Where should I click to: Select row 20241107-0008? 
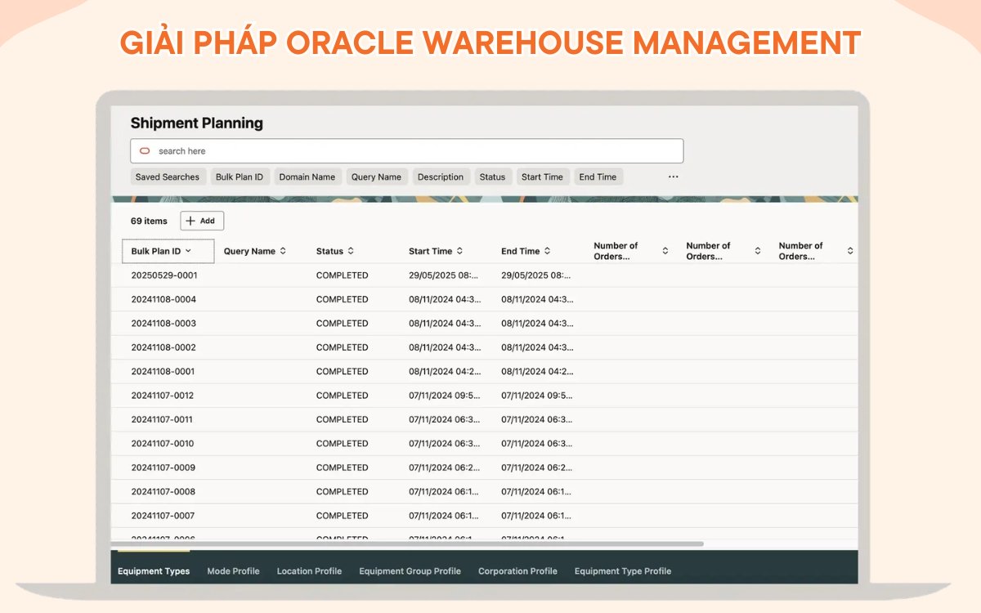(x=485, y=492)
